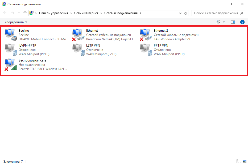248x164 pixels.
Task: Select the ibVPN-PPTP connection icon
Action: click(x=10, y=50)
